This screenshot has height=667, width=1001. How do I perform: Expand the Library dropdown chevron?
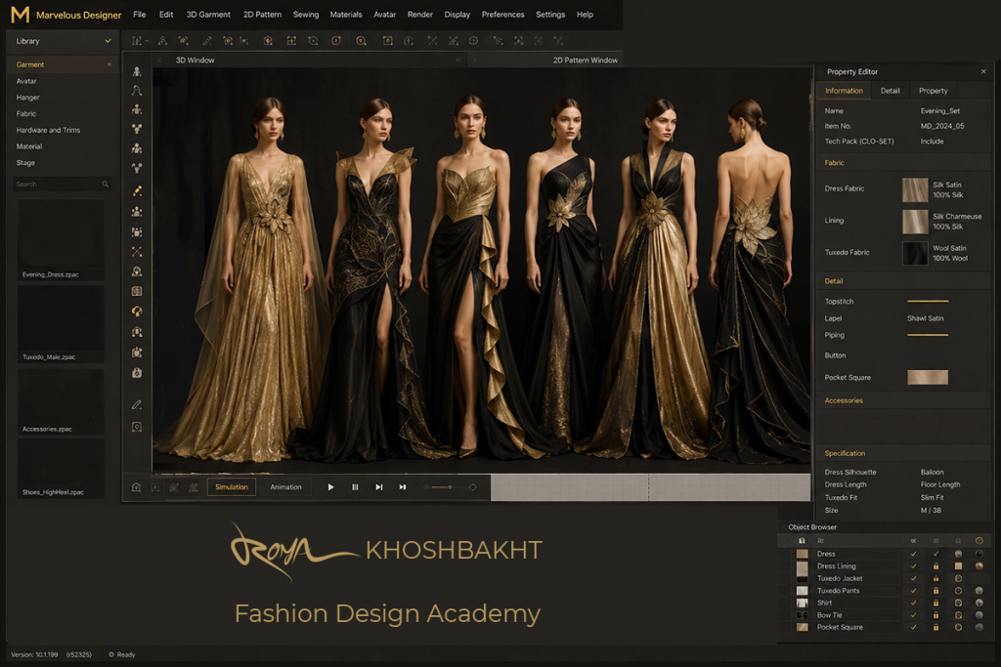(108, 41)
